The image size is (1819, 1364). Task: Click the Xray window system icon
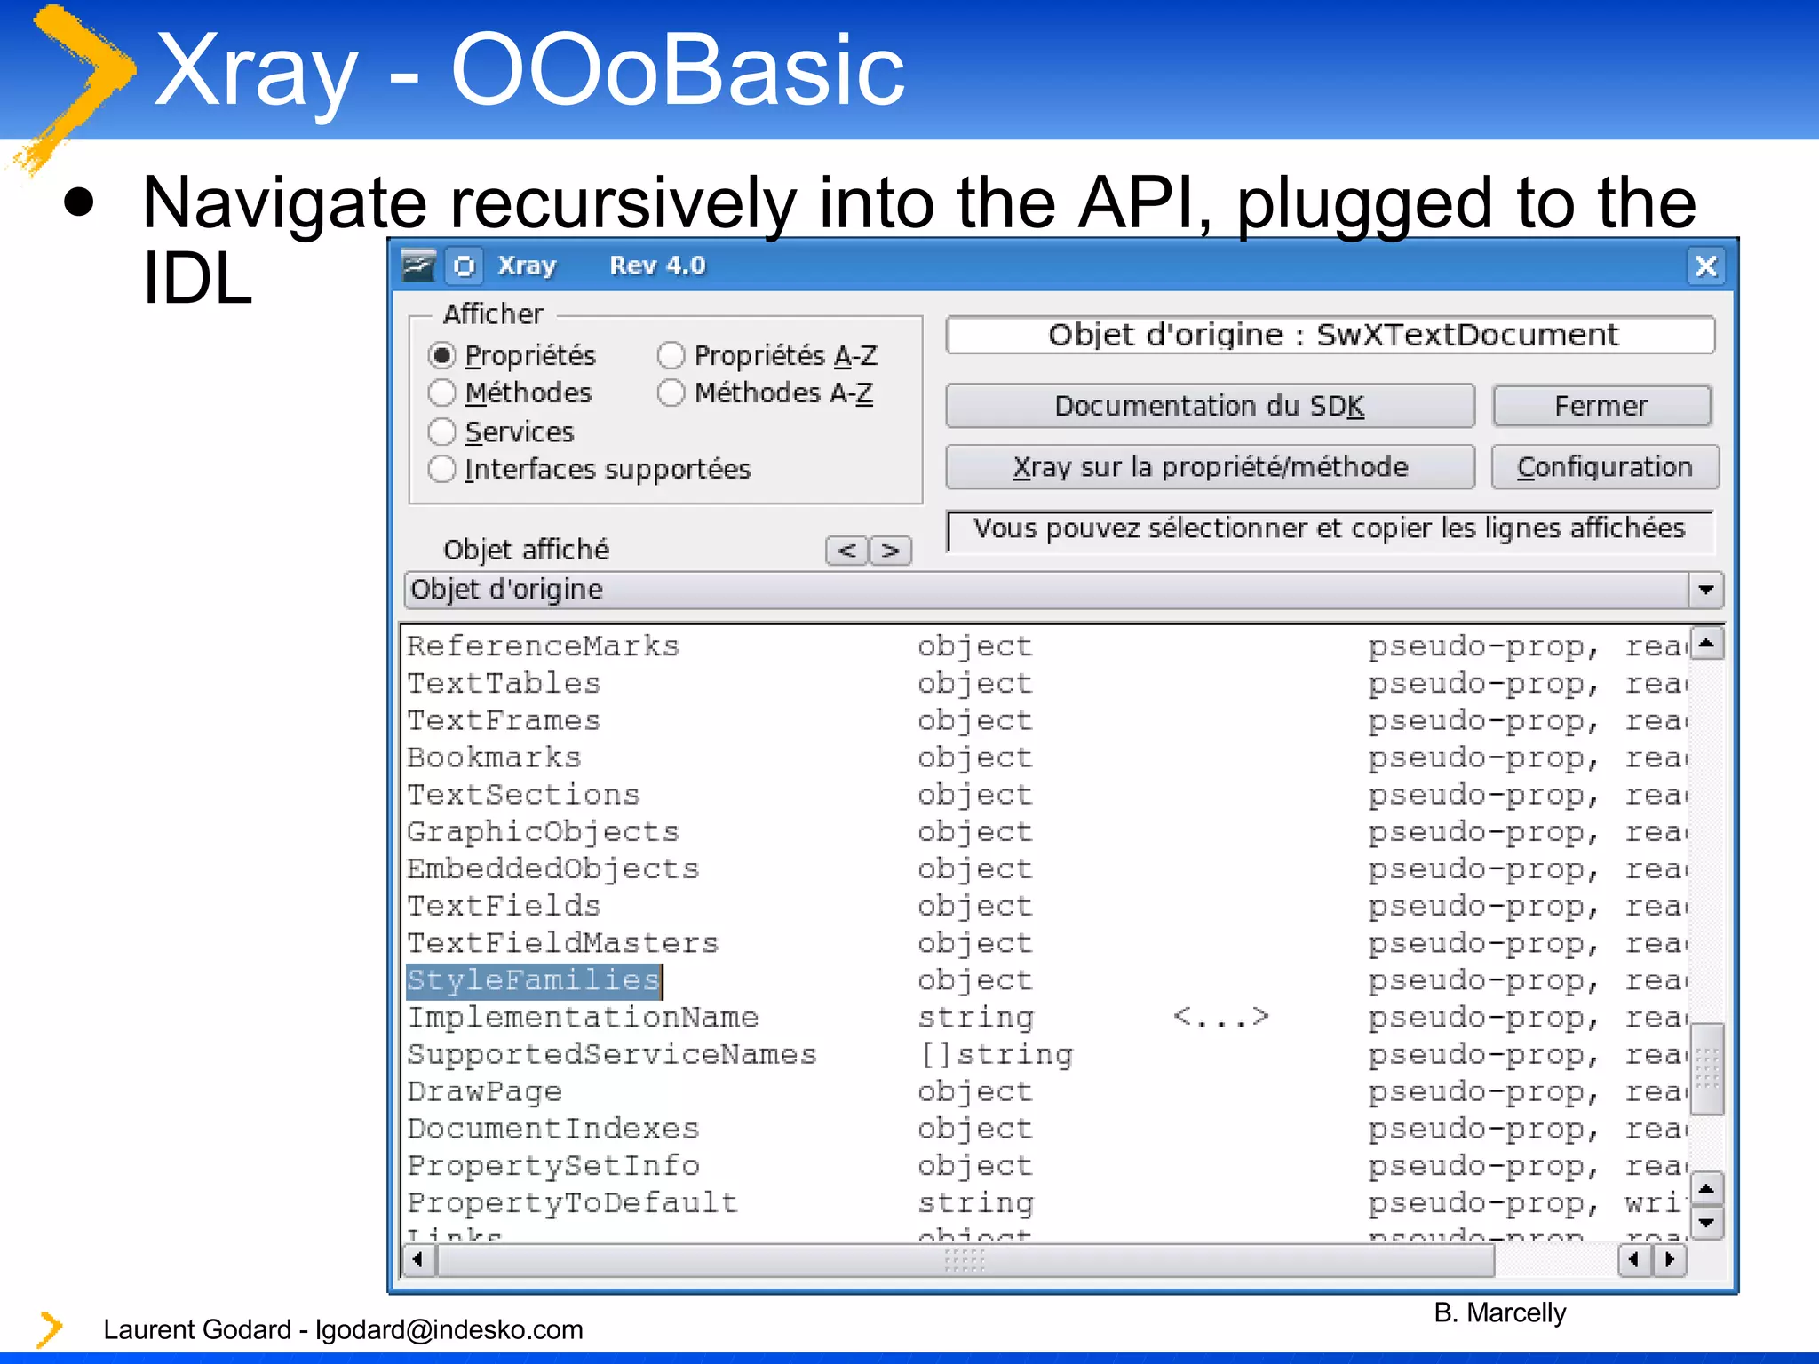(x=417, y=266)
